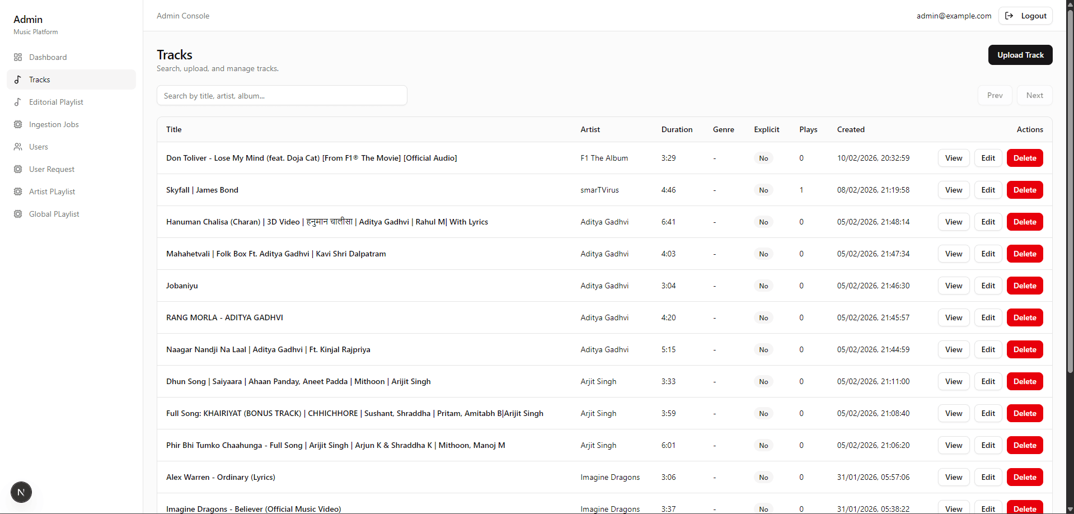1074x514 pixels.
Task: Click the User Request chip icon
Action: [x=18, y=169]
